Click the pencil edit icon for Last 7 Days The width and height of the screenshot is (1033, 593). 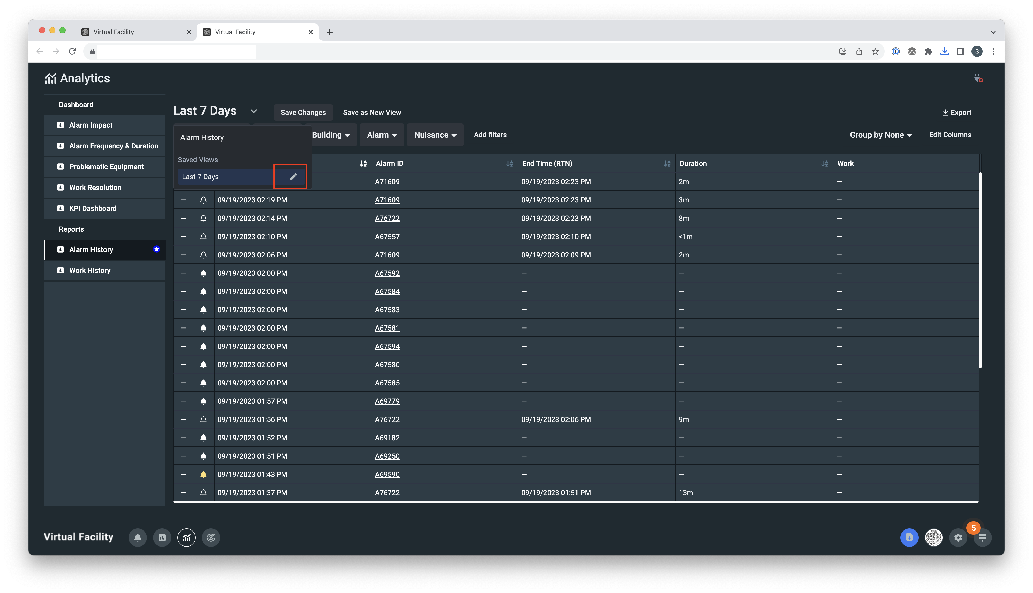click(x=293, y=177)
